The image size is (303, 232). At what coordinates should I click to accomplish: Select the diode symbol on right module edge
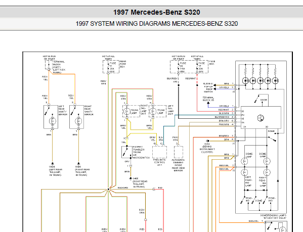pyautogui.click(x=278, y=181)
